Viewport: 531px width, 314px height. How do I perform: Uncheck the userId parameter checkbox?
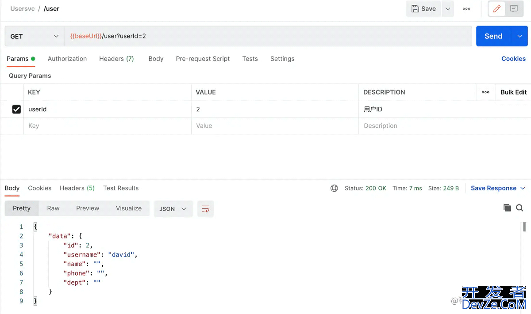[16, 109]
